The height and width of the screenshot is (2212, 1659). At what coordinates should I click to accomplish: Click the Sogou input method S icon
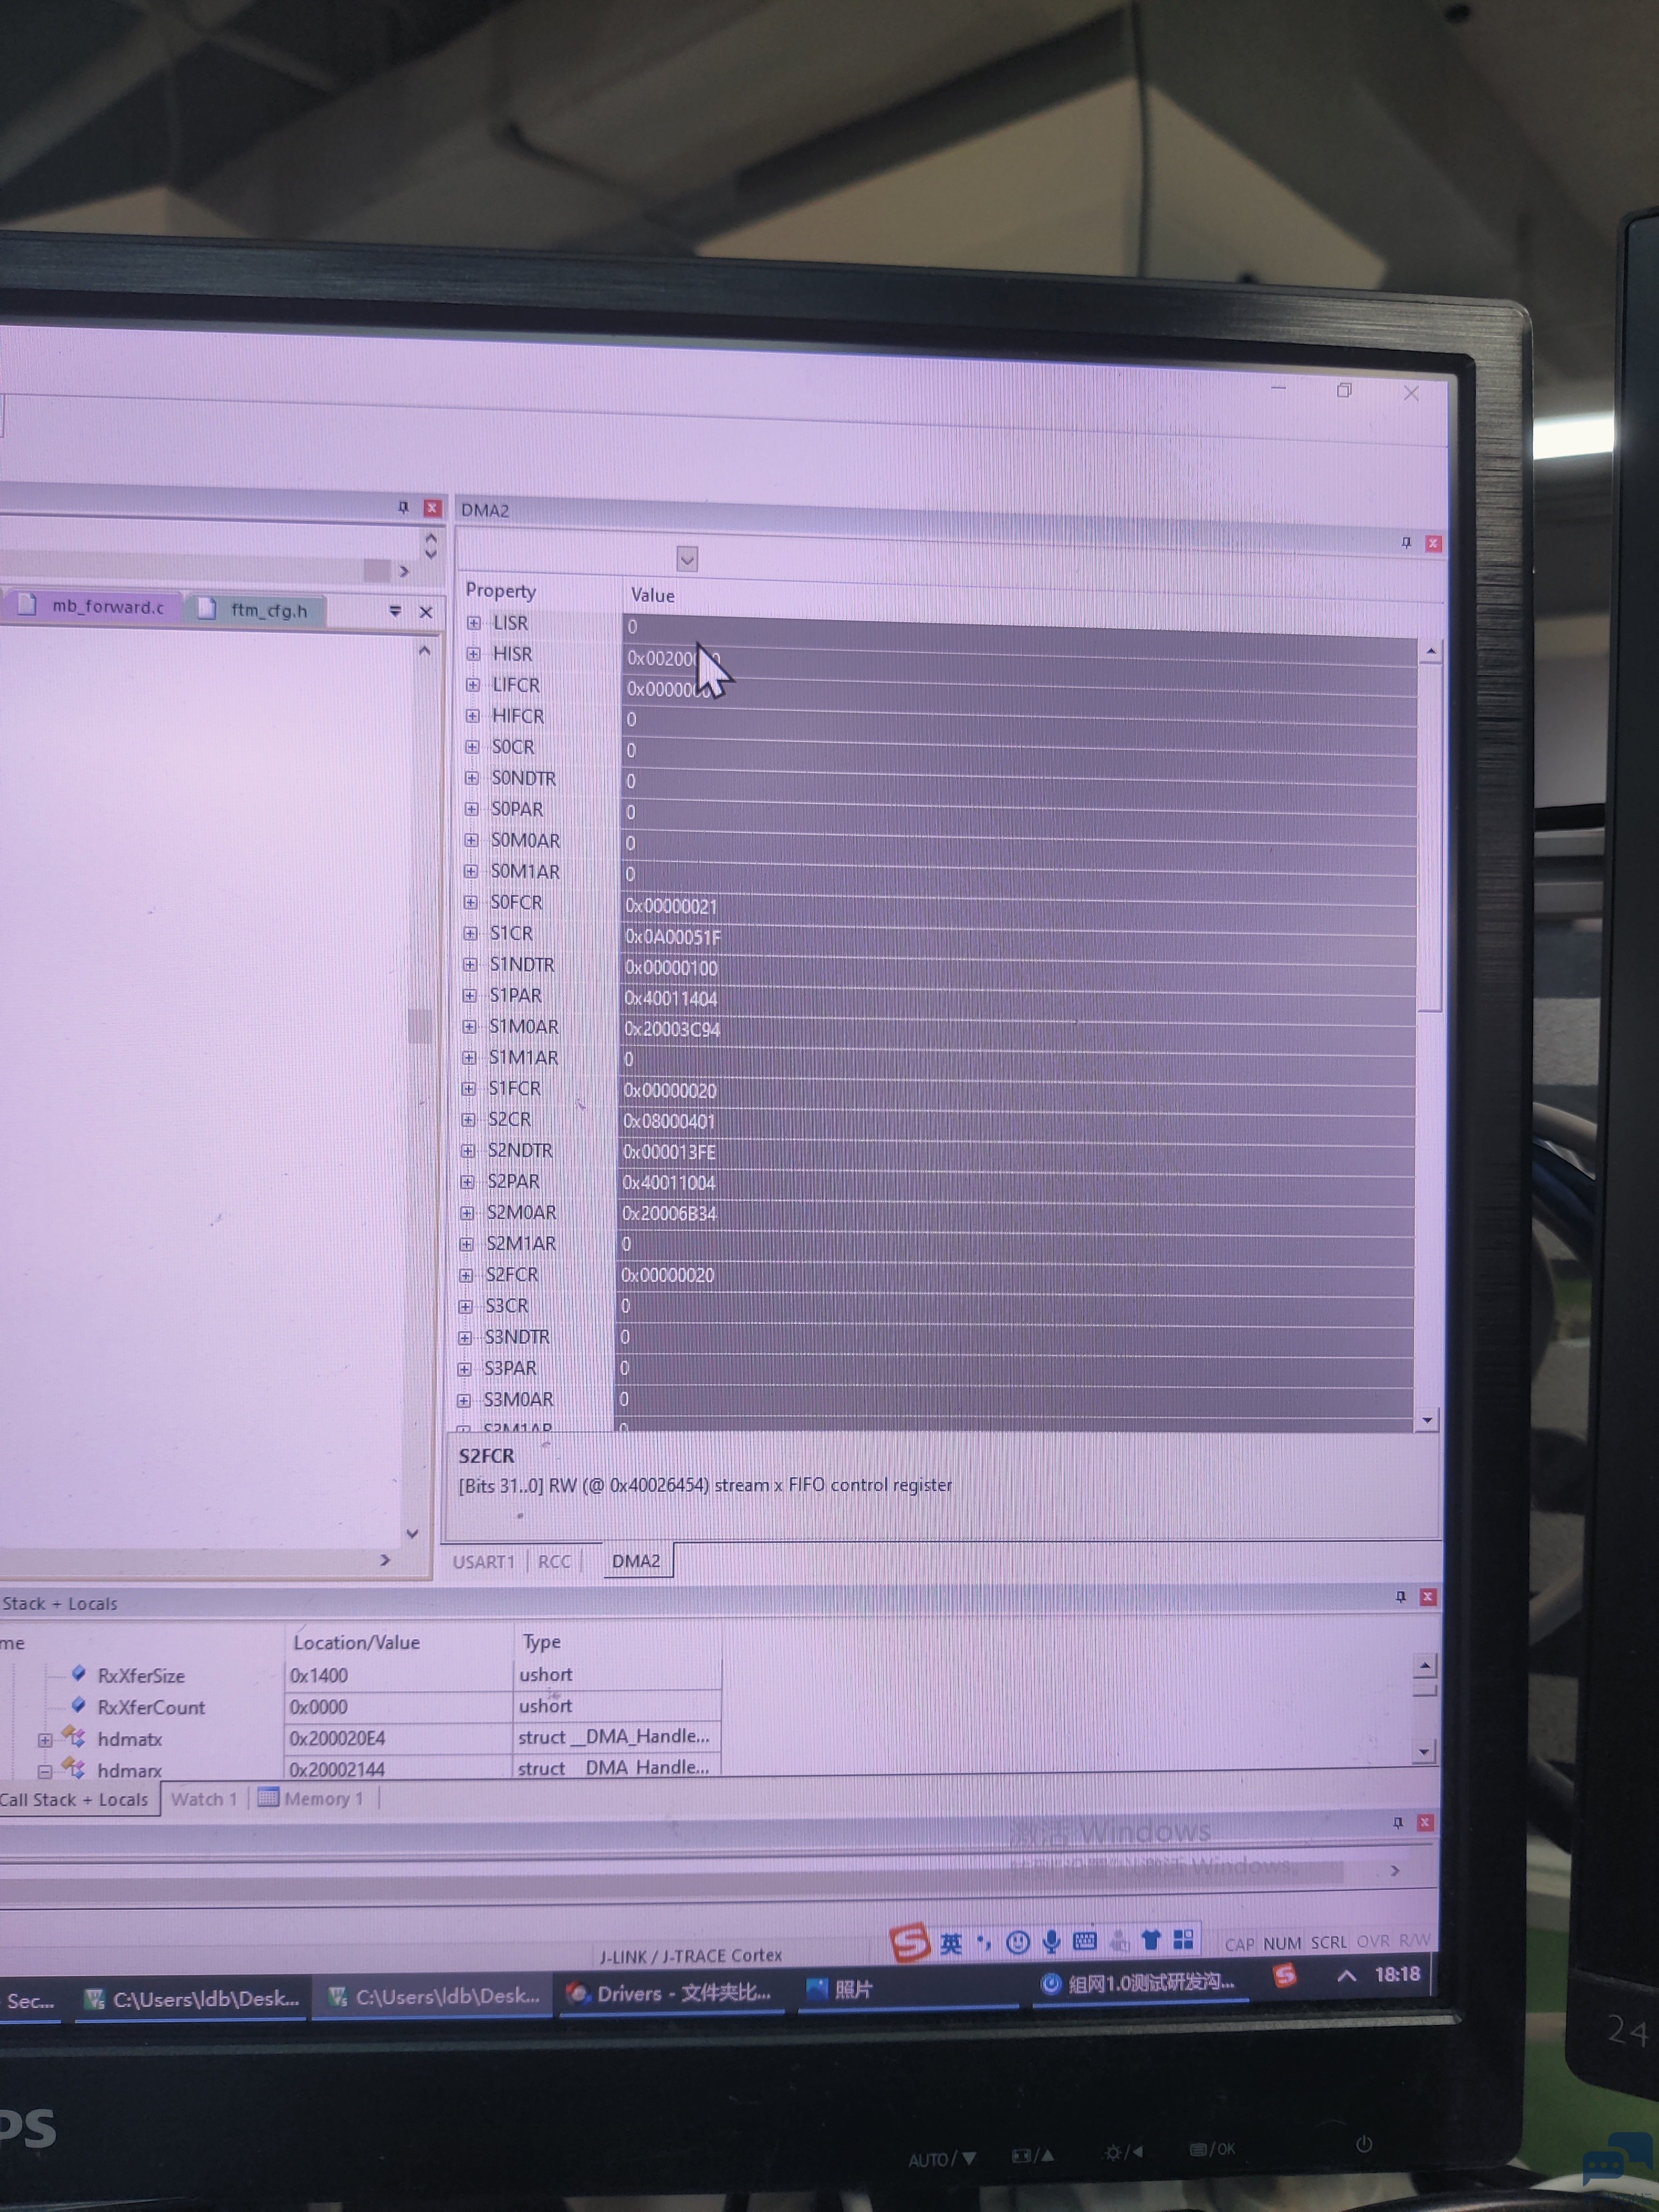pos(910,1942)
